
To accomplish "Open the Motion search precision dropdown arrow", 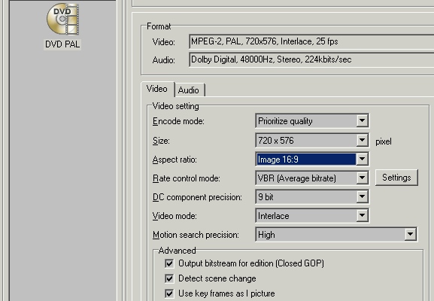I will [x=410, y=235].
